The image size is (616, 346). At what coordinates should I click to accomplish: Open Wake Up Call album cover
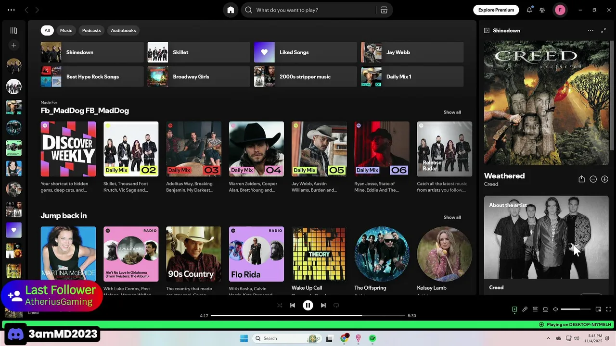click(319, 254)
